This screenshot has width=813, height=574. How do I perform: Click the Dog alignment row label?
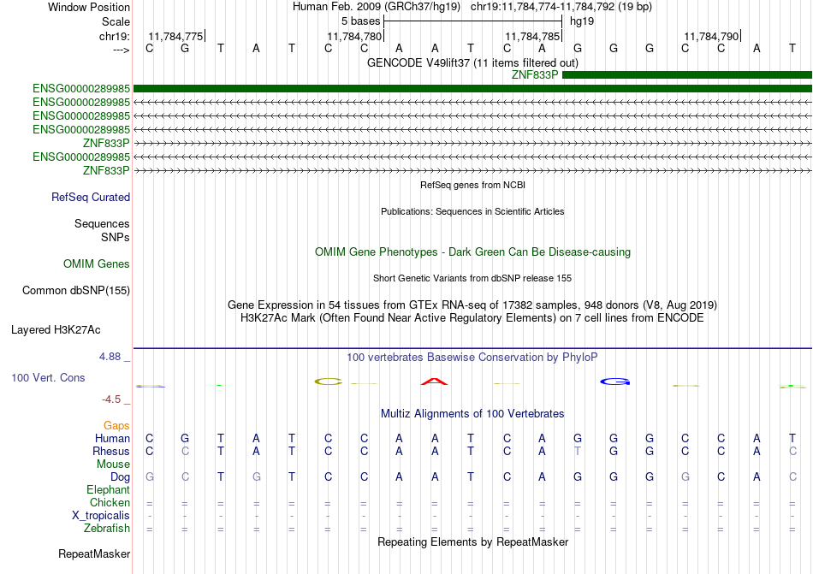121,477
